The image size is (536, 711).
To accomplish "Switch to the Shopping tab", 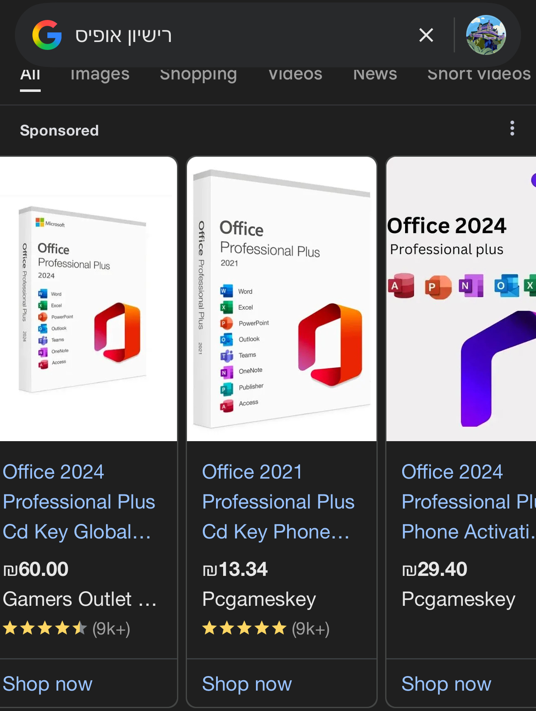I will click(x=198, y=74).
